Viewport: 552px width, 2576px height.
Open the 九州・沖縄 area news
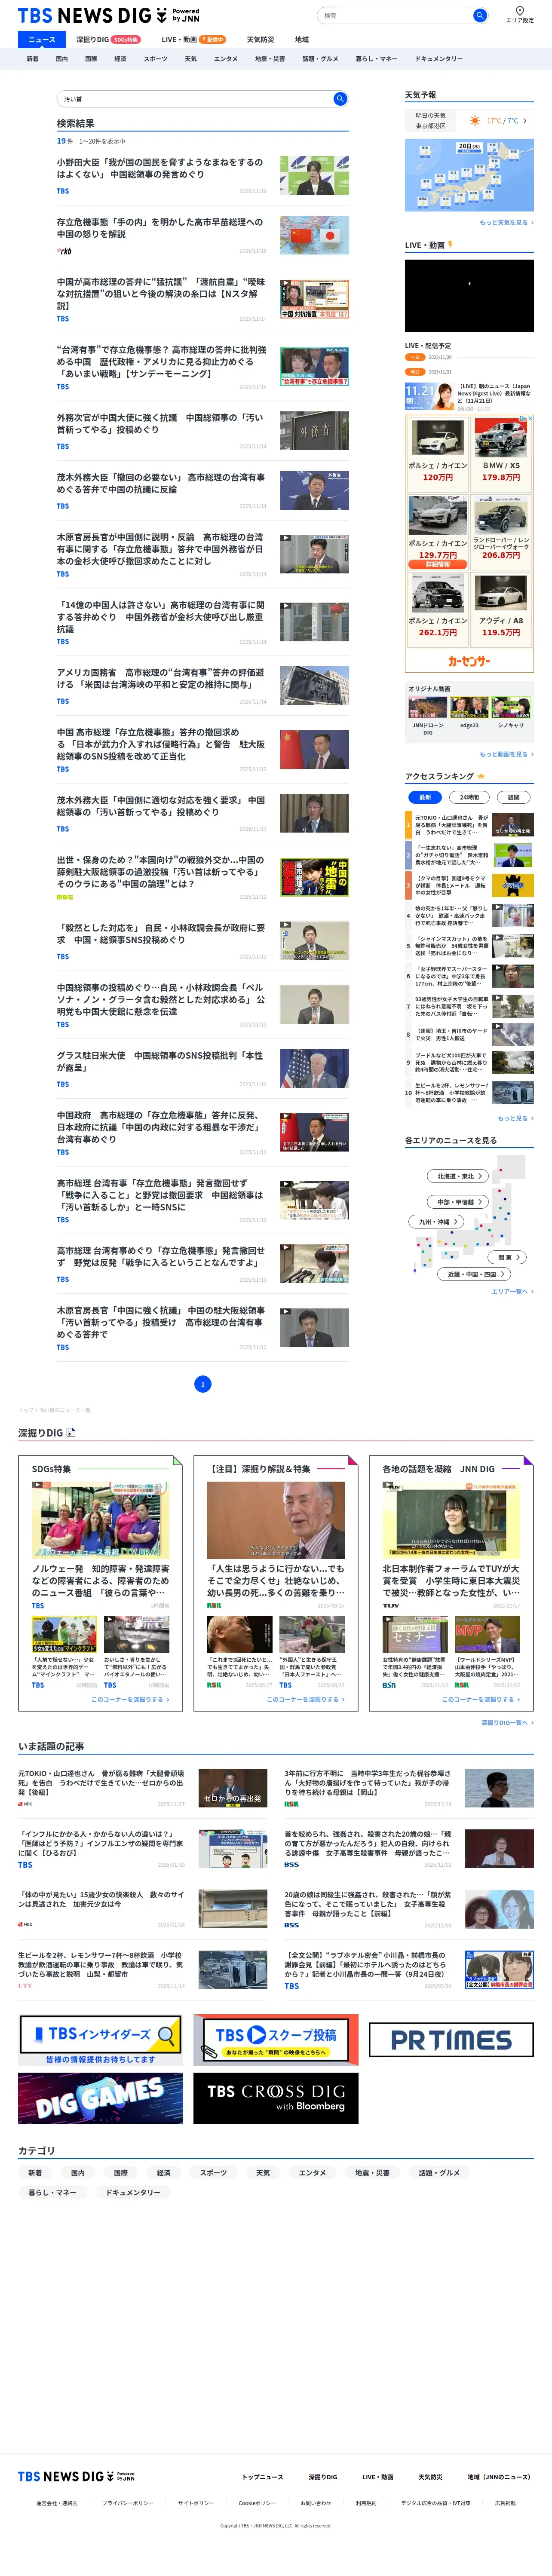tap(436, 1222)
